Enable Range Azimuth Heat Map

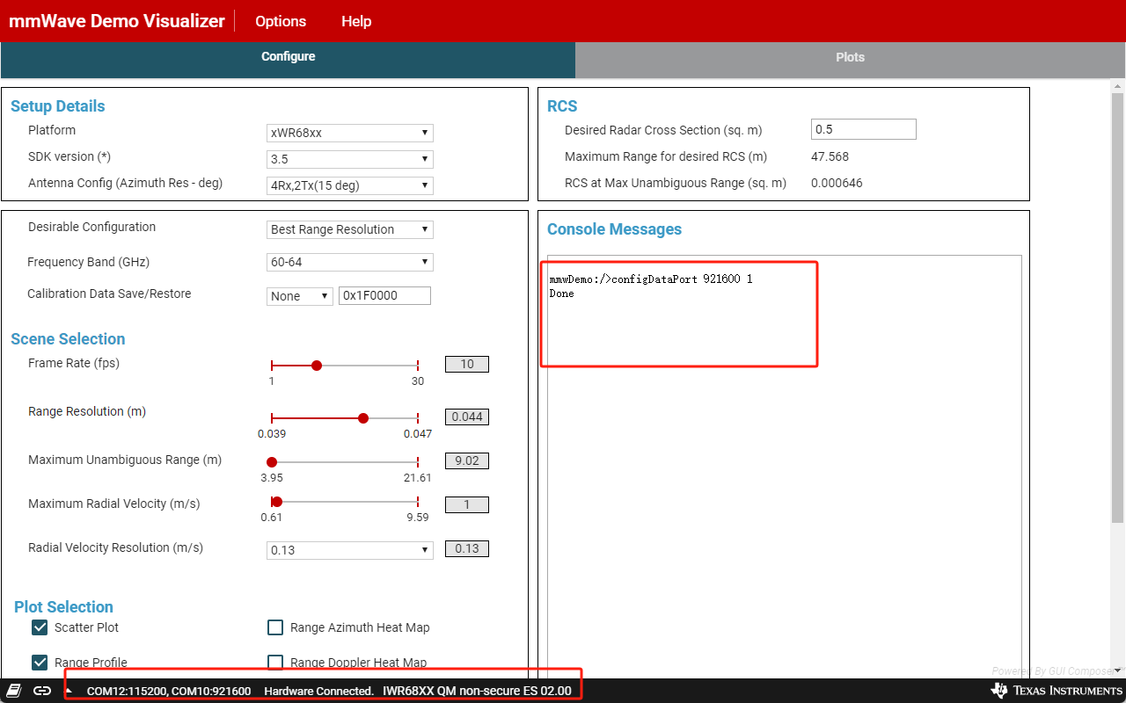click(275, 627)
